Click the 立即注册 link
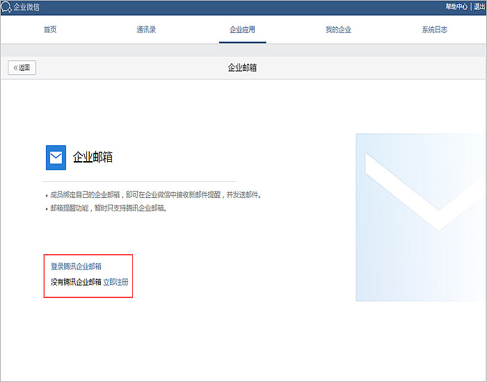Image resolution: width=487 pixels, height=382 pixels. (115, 282)
